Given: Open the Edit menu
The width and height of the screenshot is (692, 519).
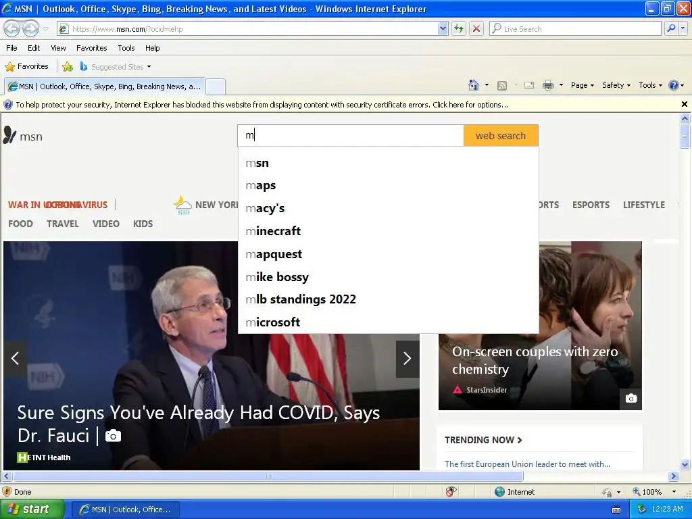Looking at the screenshot, I should click(x=34, y=48).
